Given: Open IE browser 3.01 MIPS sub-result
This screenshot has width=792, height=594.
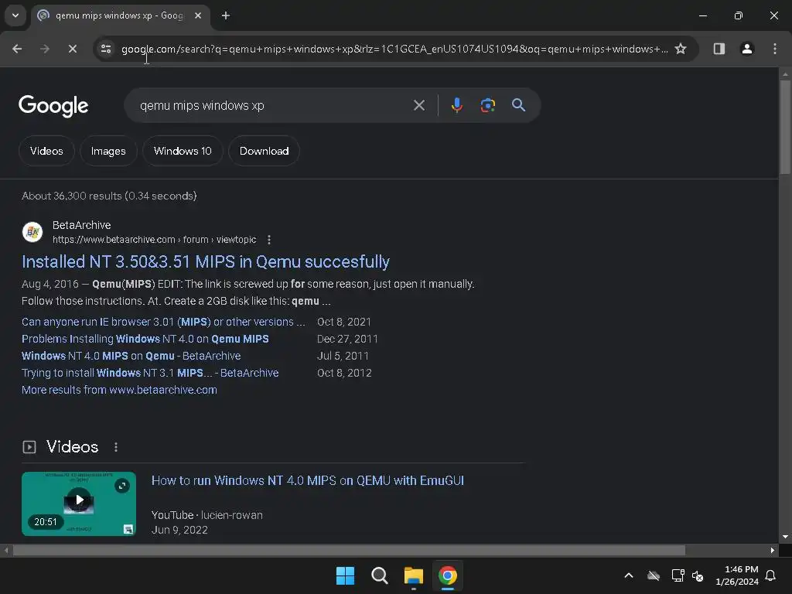Looking at the screenshot, I should coord(163,322).
